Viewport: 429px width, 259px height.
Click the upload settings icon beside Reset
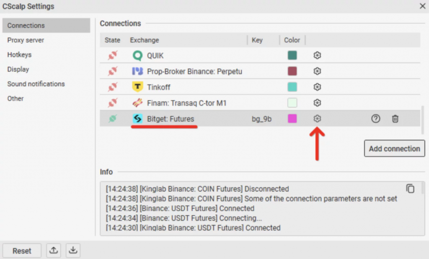[x=54, y=250]
